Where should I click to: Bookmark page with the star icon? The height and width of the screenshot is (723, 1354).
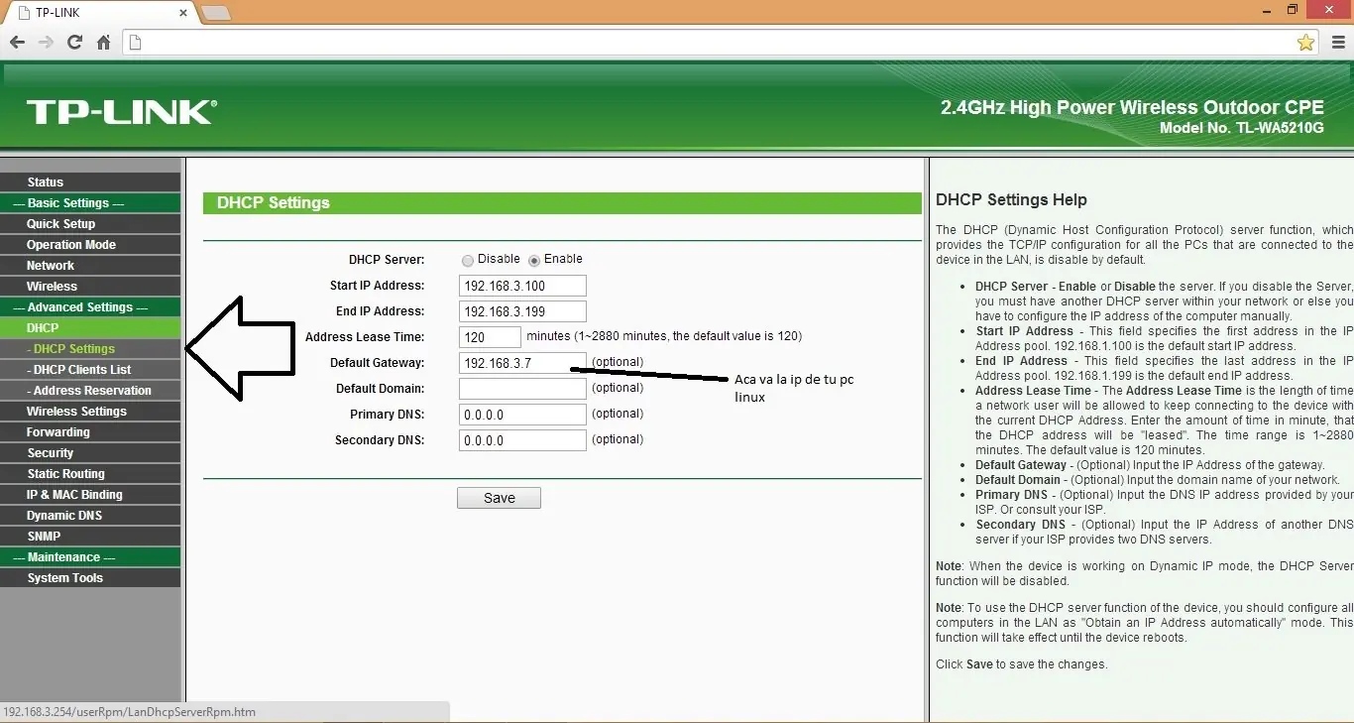[1305, 43]
